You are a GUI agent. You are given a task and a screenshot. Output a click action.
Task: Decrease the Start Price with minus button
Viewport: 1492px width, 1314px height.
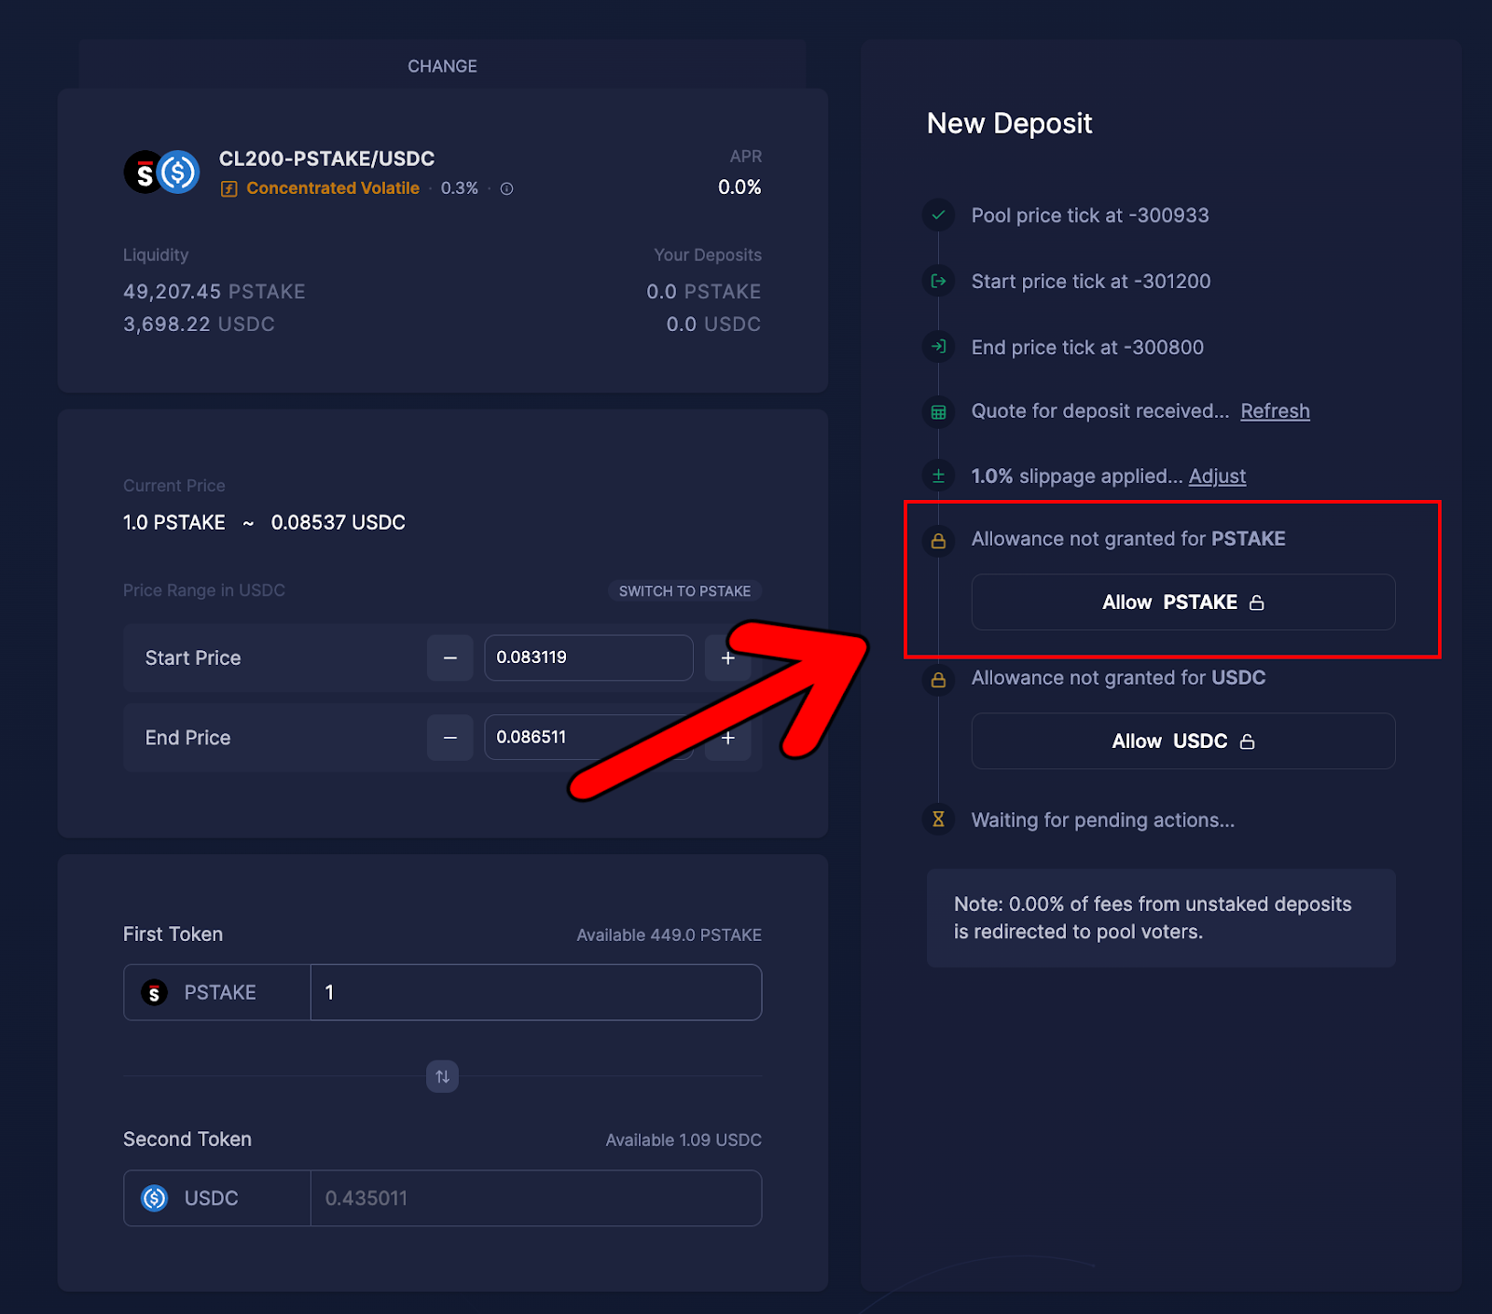450,658
